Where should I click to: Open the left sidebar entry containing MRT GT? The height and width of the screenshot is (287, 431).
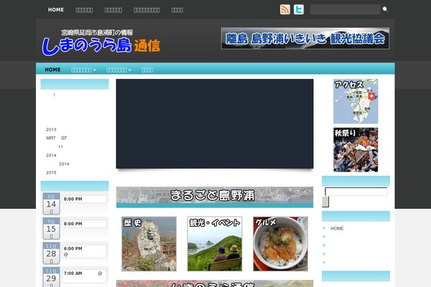pos(56,138)
